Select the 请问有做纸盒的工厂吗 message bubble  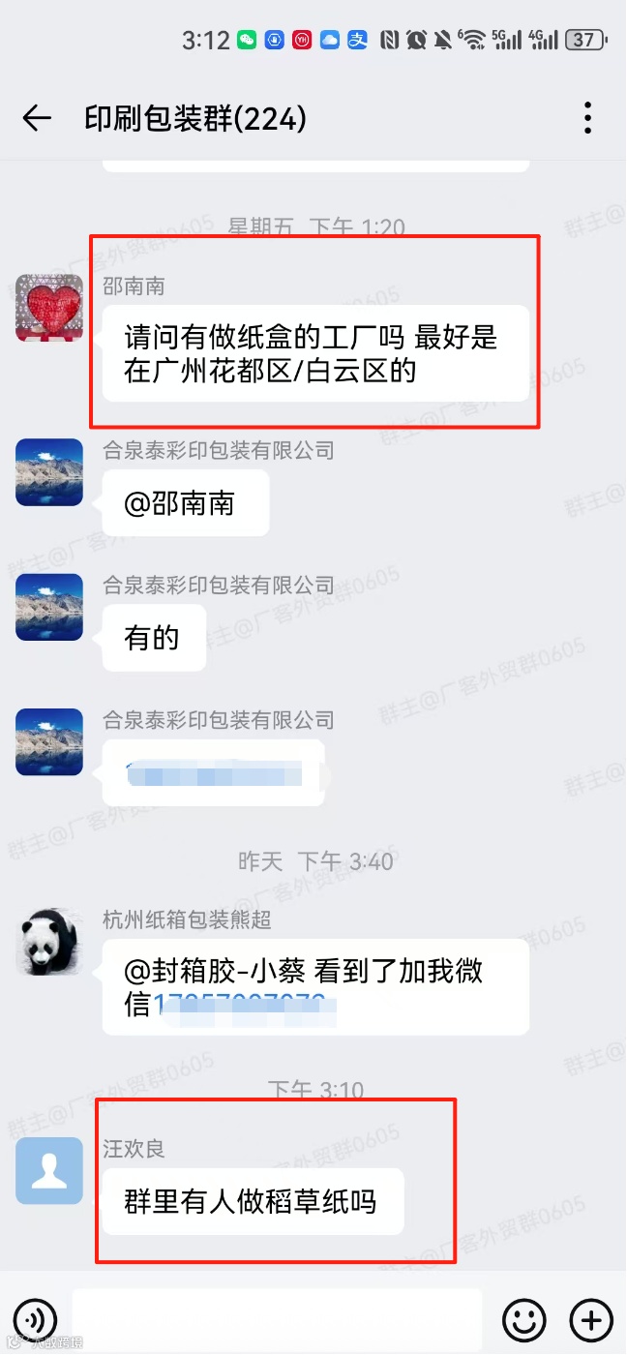point(316,353)
